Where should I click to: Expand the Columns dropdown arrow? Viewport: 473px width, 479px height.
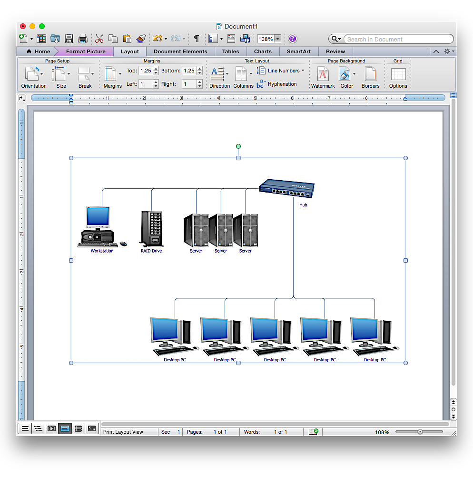(251, 74)
